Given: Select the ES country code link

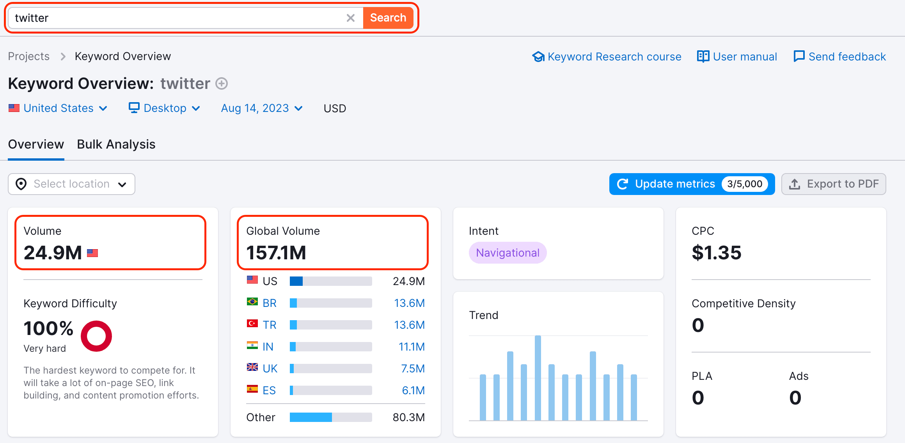Looking at the screenshot, I should pyautogui.click(x=269, y=390).
